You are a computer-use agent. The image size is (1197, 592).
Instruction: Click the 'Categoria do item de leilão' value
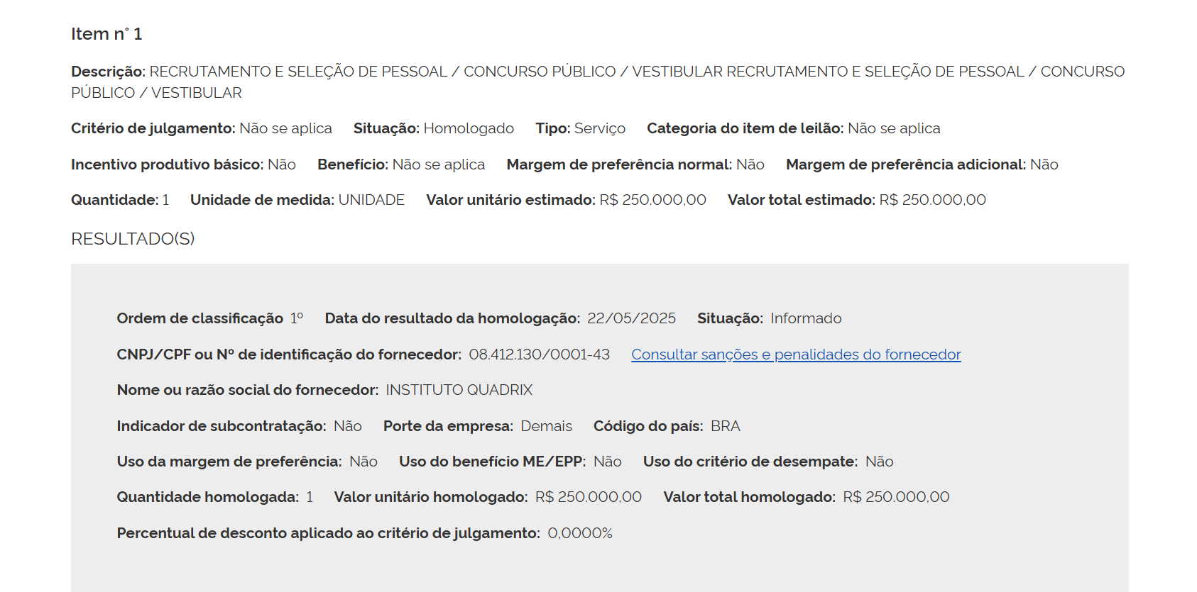pos(894,128)
